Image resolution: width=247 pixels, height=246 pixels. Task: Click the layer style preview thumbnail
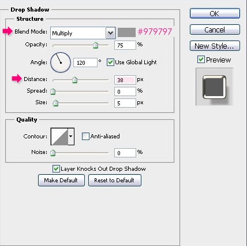pos(214,87)
